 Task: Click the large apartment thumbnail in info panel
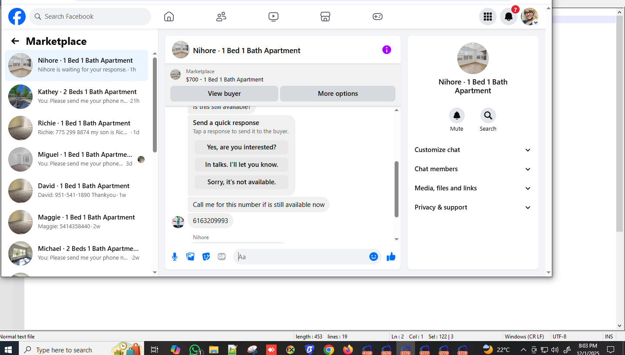click(473, 58)
